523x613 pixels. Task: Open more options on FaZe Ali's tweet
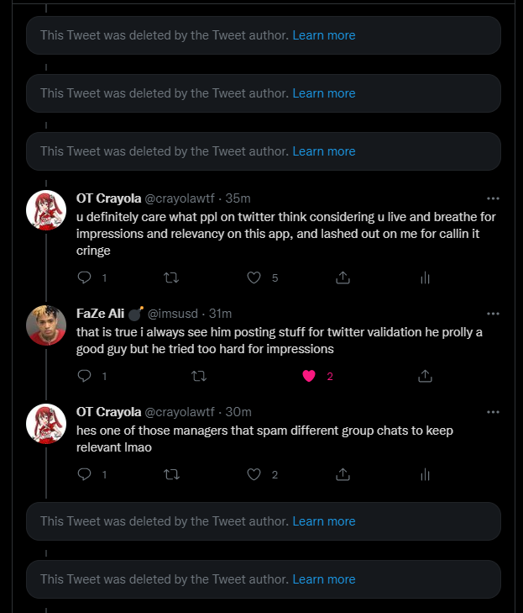(493, 314)
